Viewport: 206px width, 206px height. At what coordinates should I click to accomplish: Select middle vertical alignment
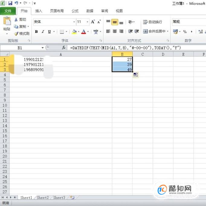pos(114,22)
